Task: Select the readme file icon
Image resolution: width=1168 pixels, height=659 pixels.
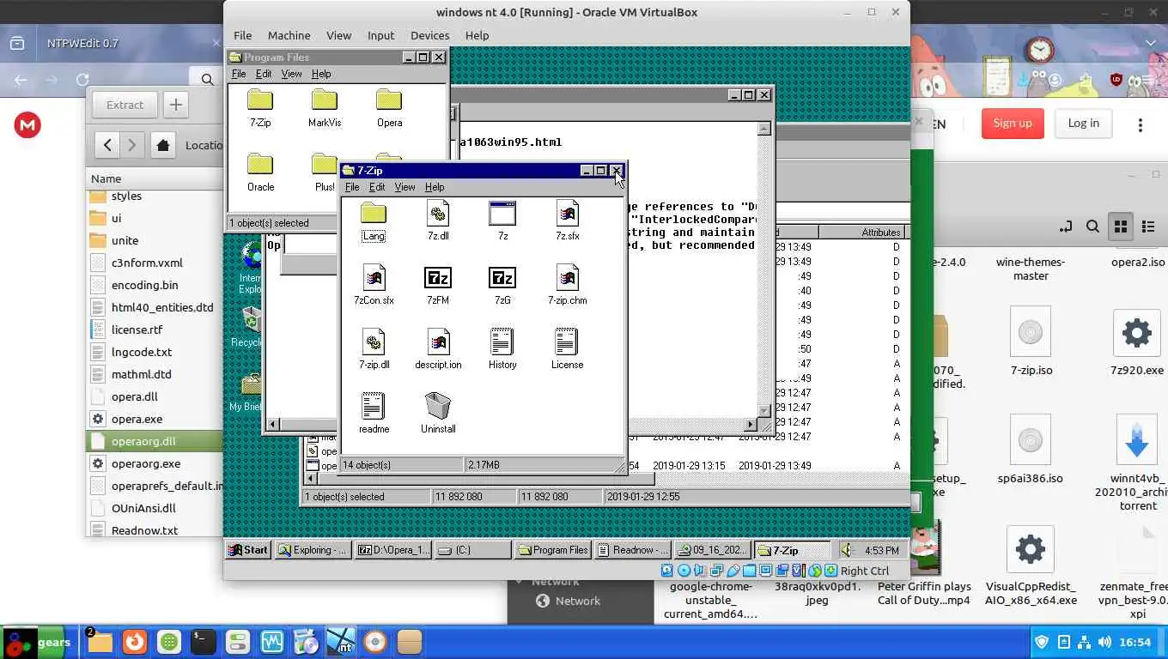Action: pyautogui.click(x=374, y=406)
